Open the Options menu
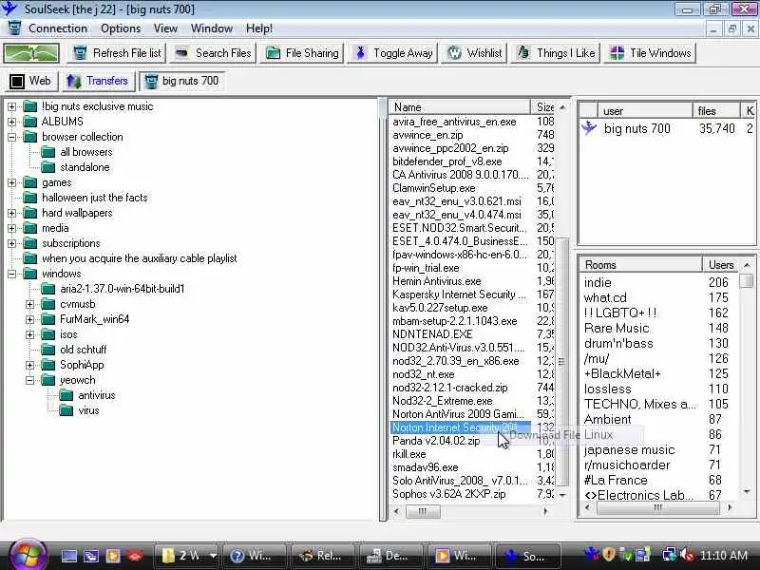The width and height of the screenshot is (760, 570). click(121, 28)
